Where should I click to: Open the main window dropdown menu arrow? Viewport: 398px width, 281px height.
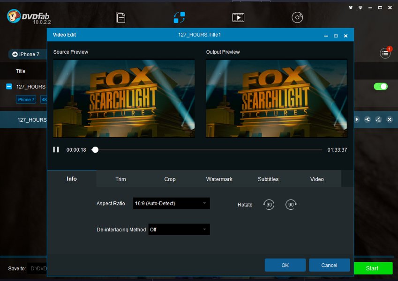[x=360, y=7]
